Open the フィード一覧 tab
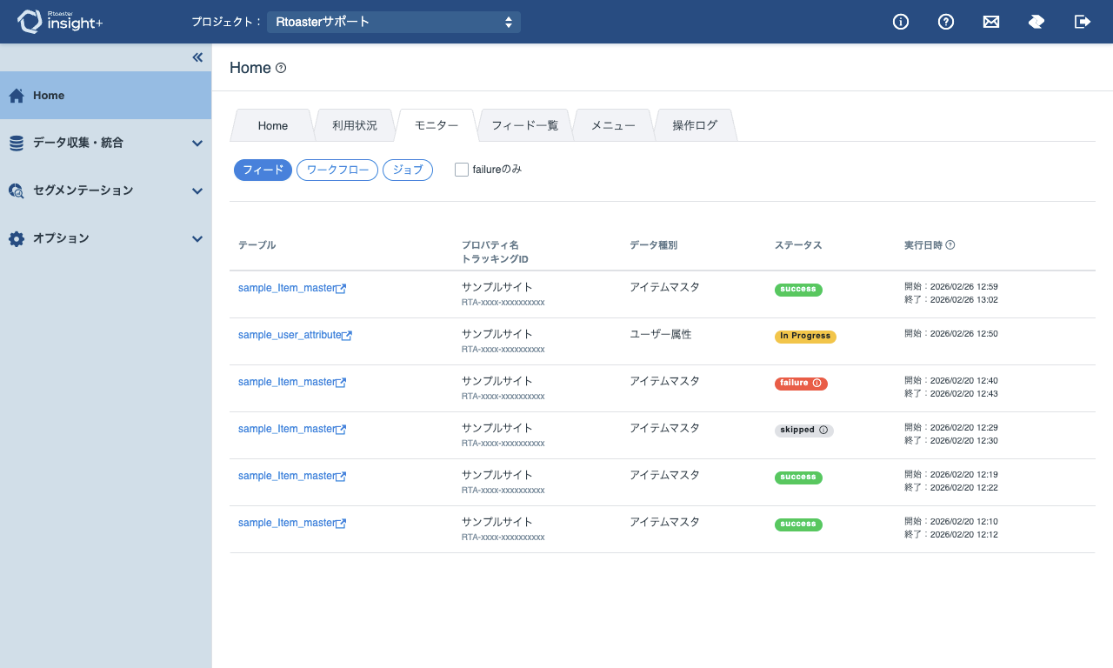The height and width of the screenshot is (668, 1113). point(525,125)
